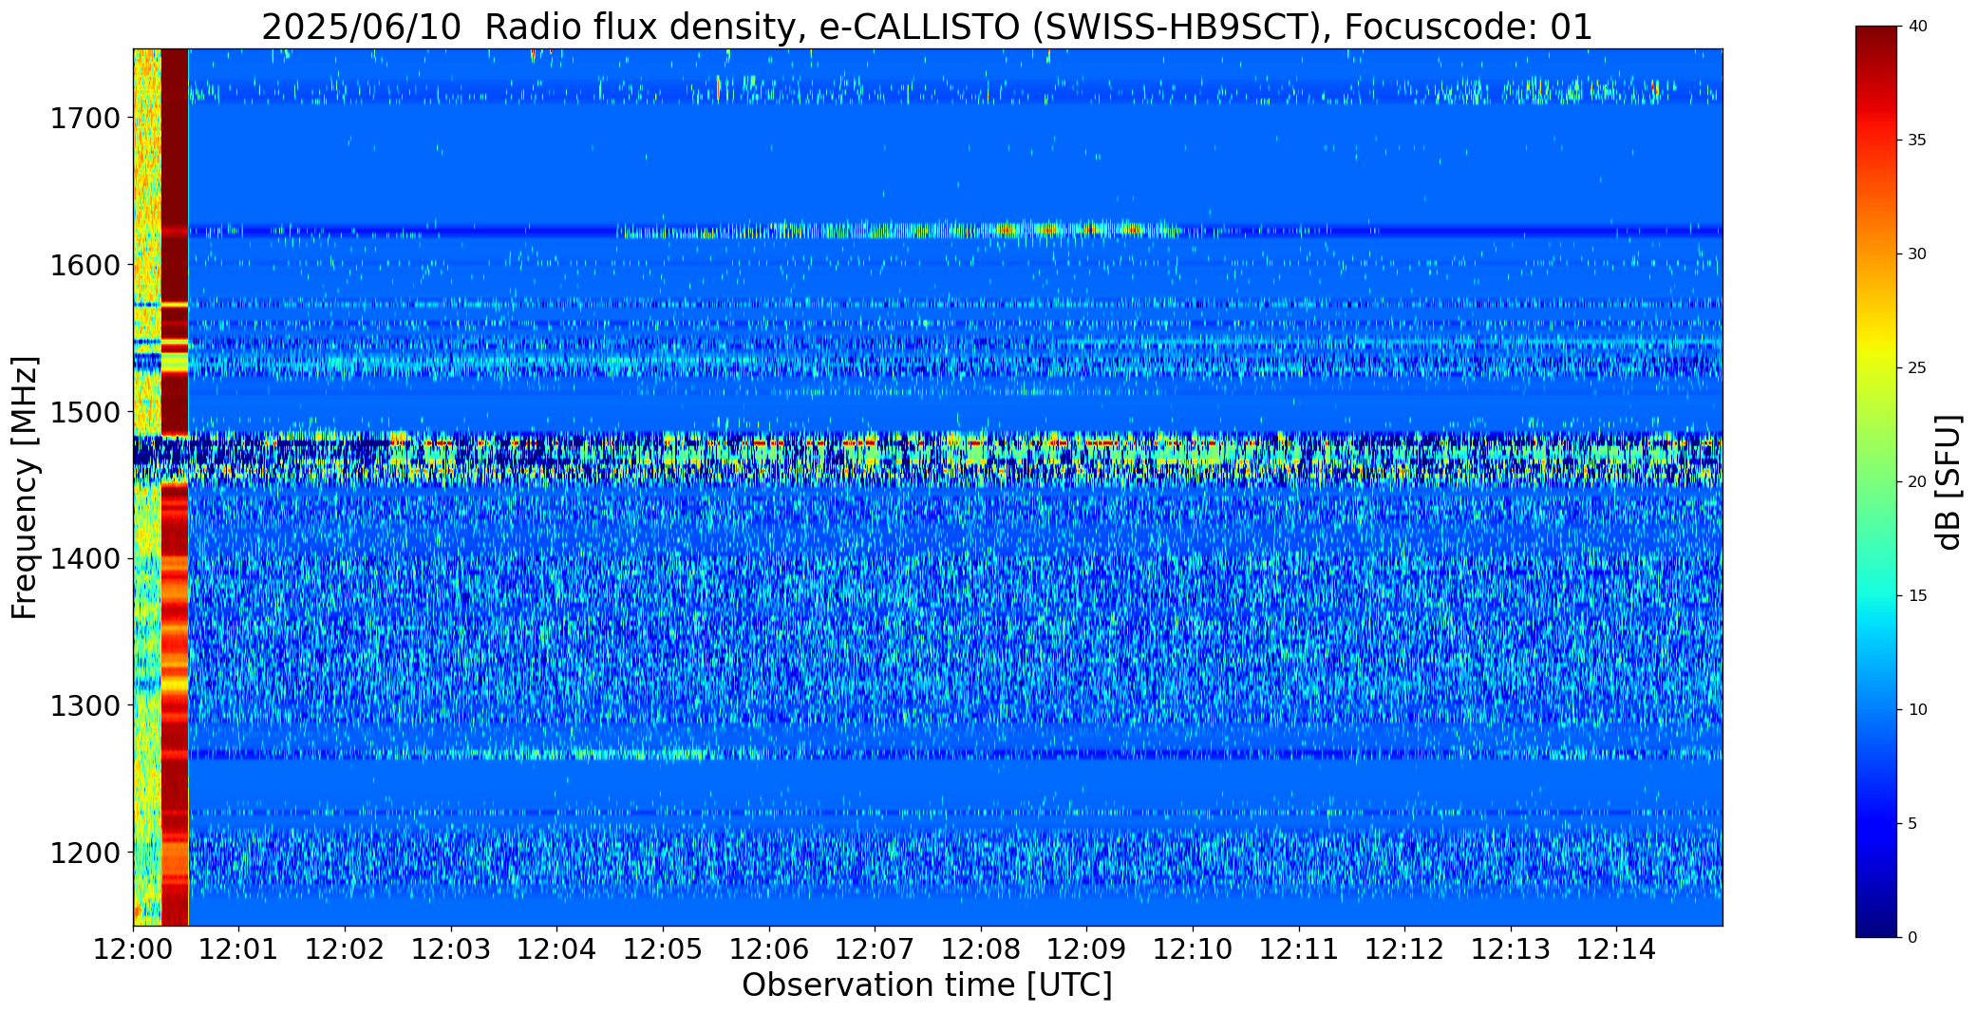This screenshot has width=1977, height=1013.
Task: Click the dark blue bottom of the colorbar
Action: [x=1877, y=921]
